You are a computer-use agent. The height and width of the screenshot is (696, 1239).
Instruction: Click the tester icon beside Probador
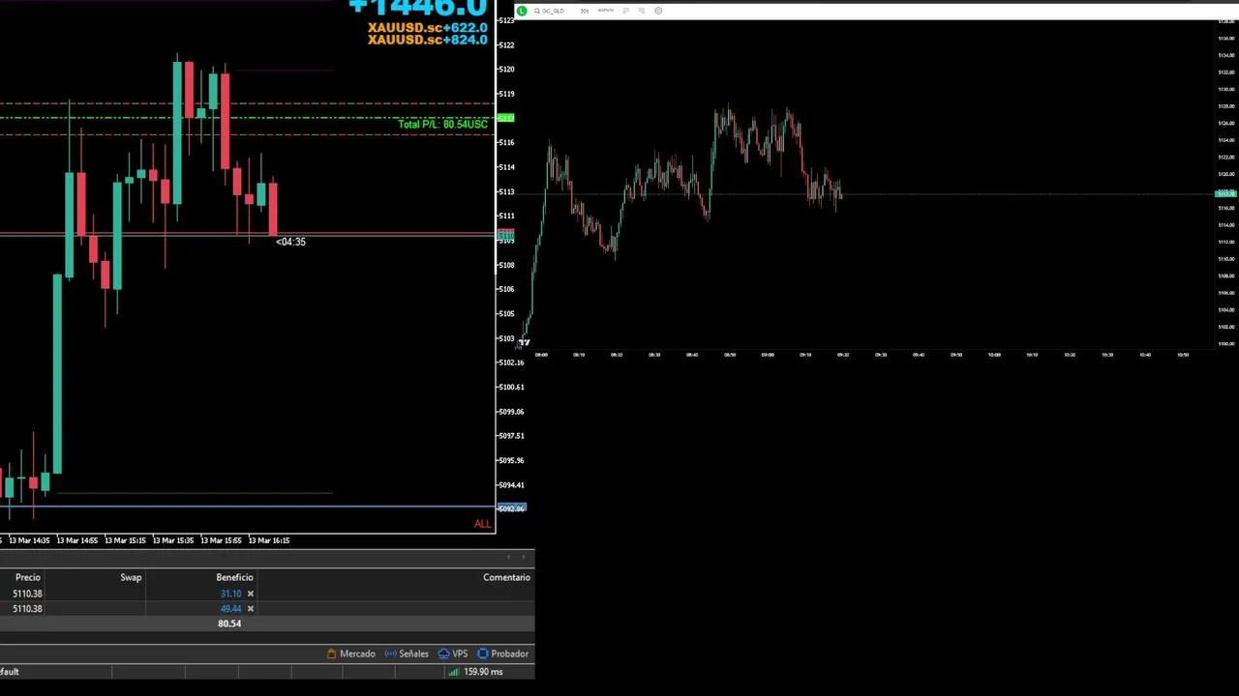(482, 653)
